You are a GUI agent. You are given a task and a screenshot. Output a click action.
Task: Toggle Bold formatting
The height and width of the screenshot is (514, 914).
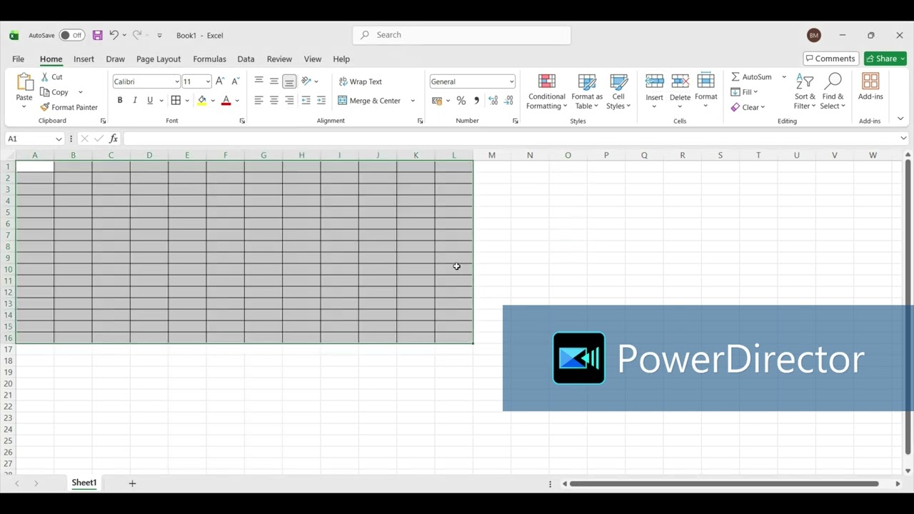pos(120,101)
